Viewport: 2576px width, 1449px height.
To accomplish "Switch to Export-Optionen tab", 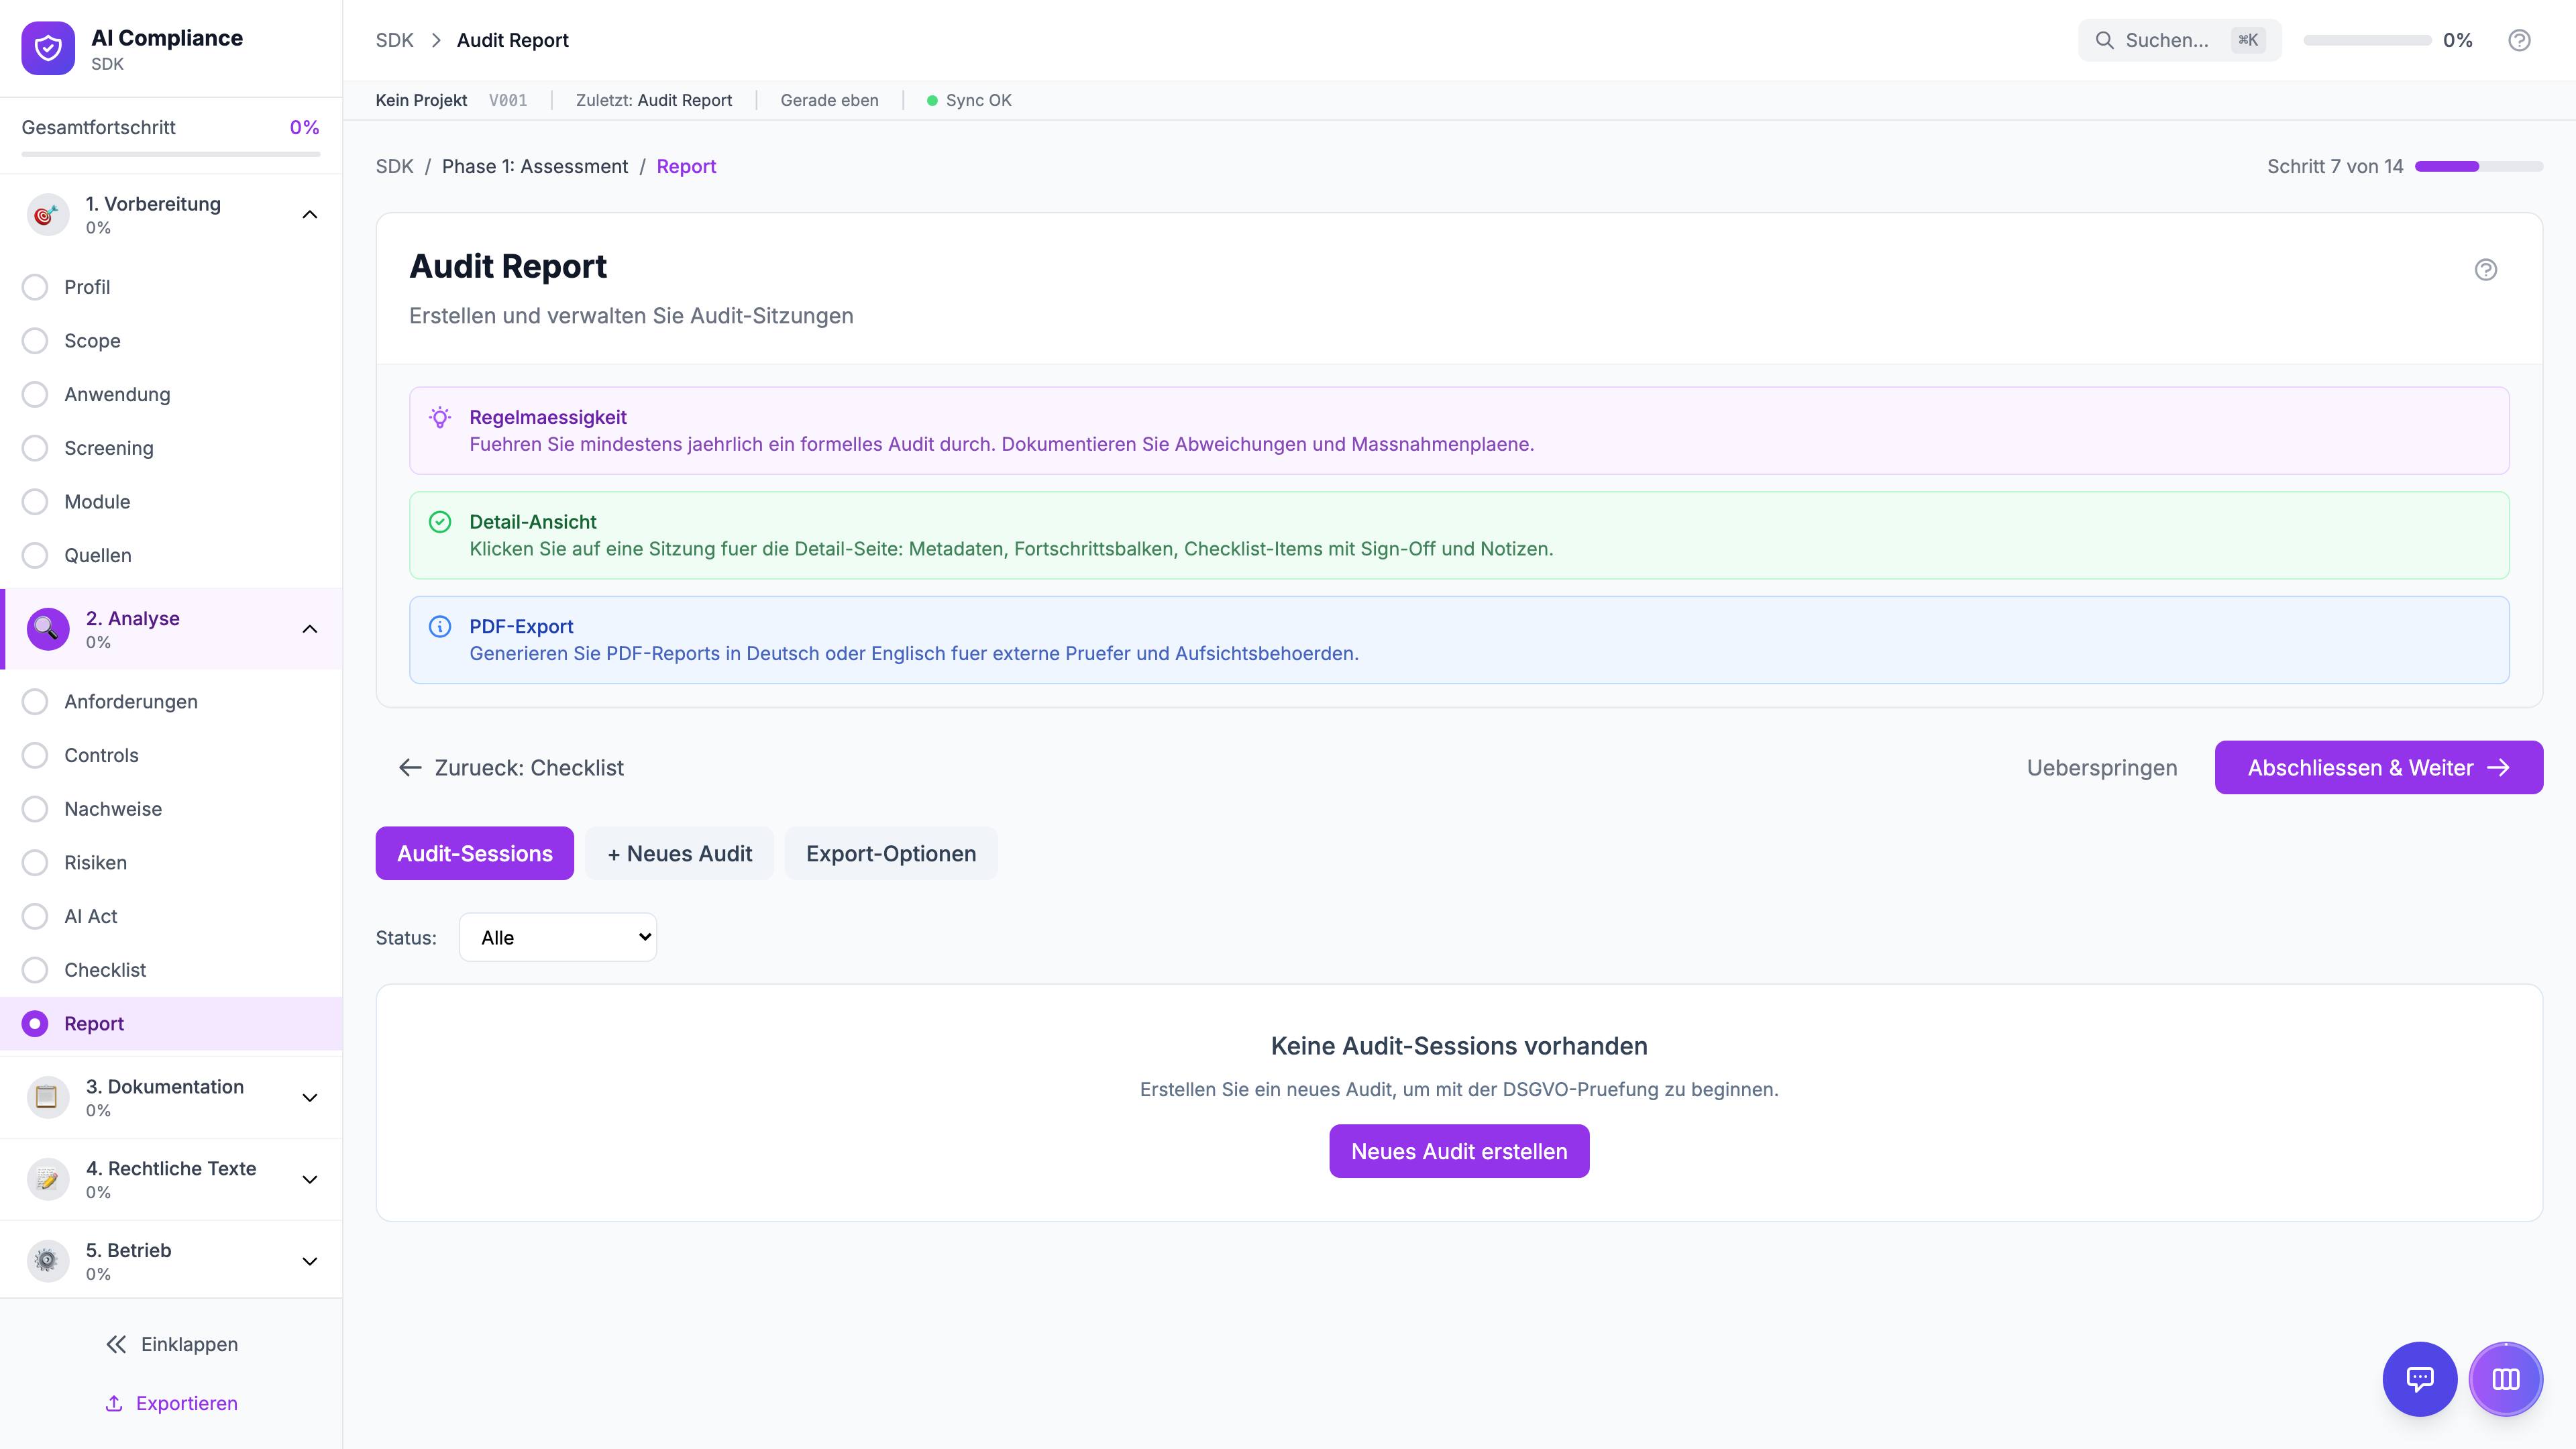I will click(890, 853).
